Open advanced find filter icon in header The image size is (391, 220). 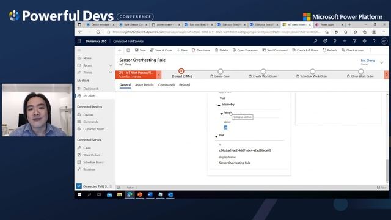(354, 41)
